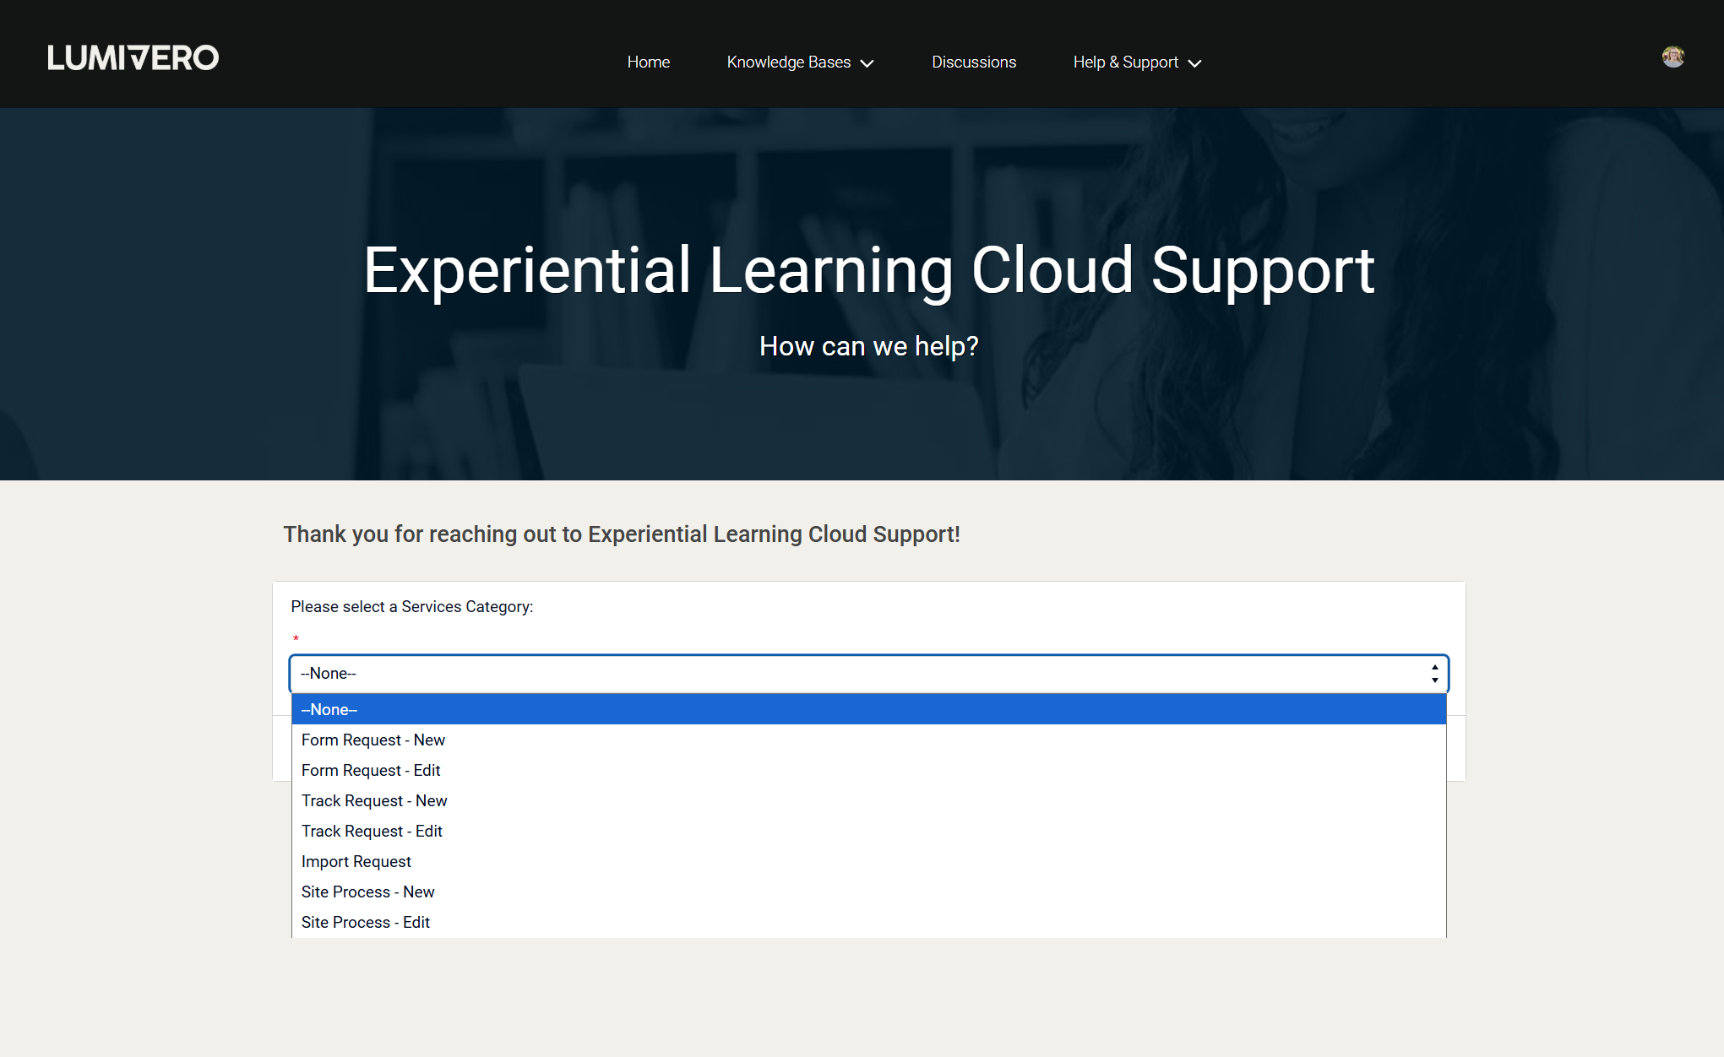Image resolution: width=1724 pixels, height=1057 pixels.
Task: Click 'Please select a Services Category' label
Action: [412, 606]
